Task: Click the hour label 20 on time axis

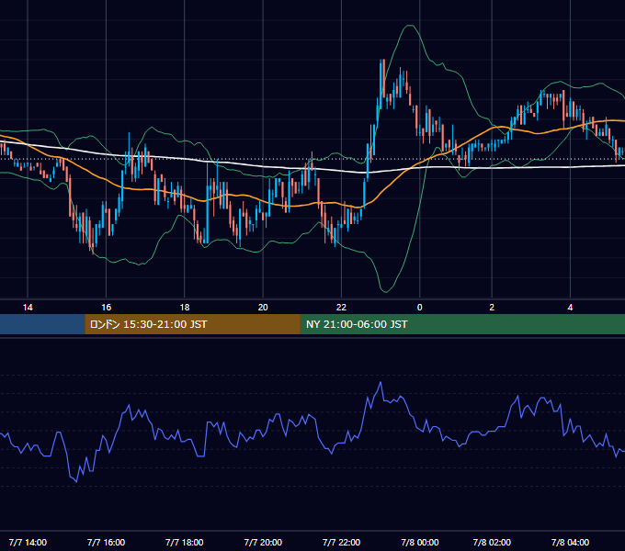Action: click(263, 308)
